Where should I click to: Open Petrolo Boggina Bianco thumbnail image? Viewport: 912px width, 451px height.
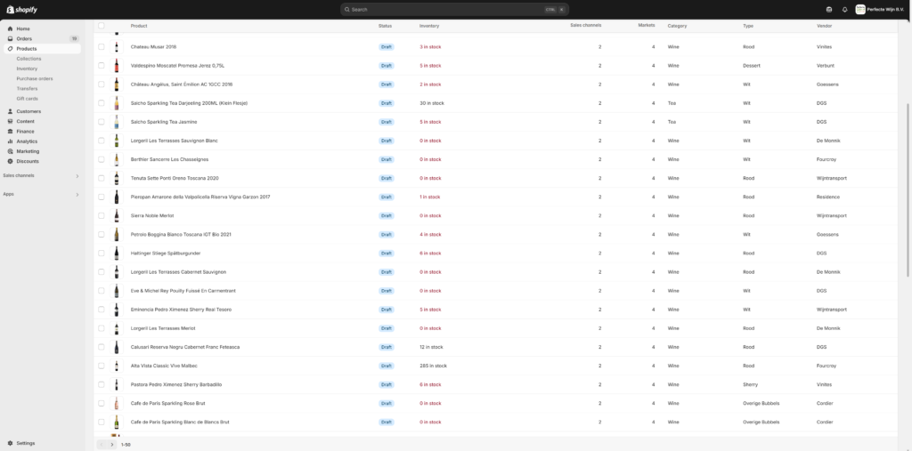point(117,234)
